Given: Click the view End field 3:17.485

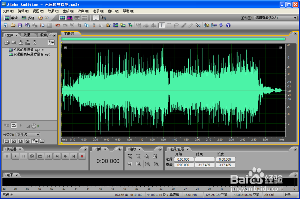Looking at the screenshot, I should [x=205, y=165].
